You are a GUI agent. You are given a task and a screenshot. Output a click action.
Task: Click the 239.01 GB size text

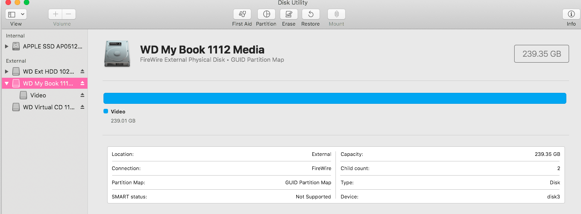(123, 121)
